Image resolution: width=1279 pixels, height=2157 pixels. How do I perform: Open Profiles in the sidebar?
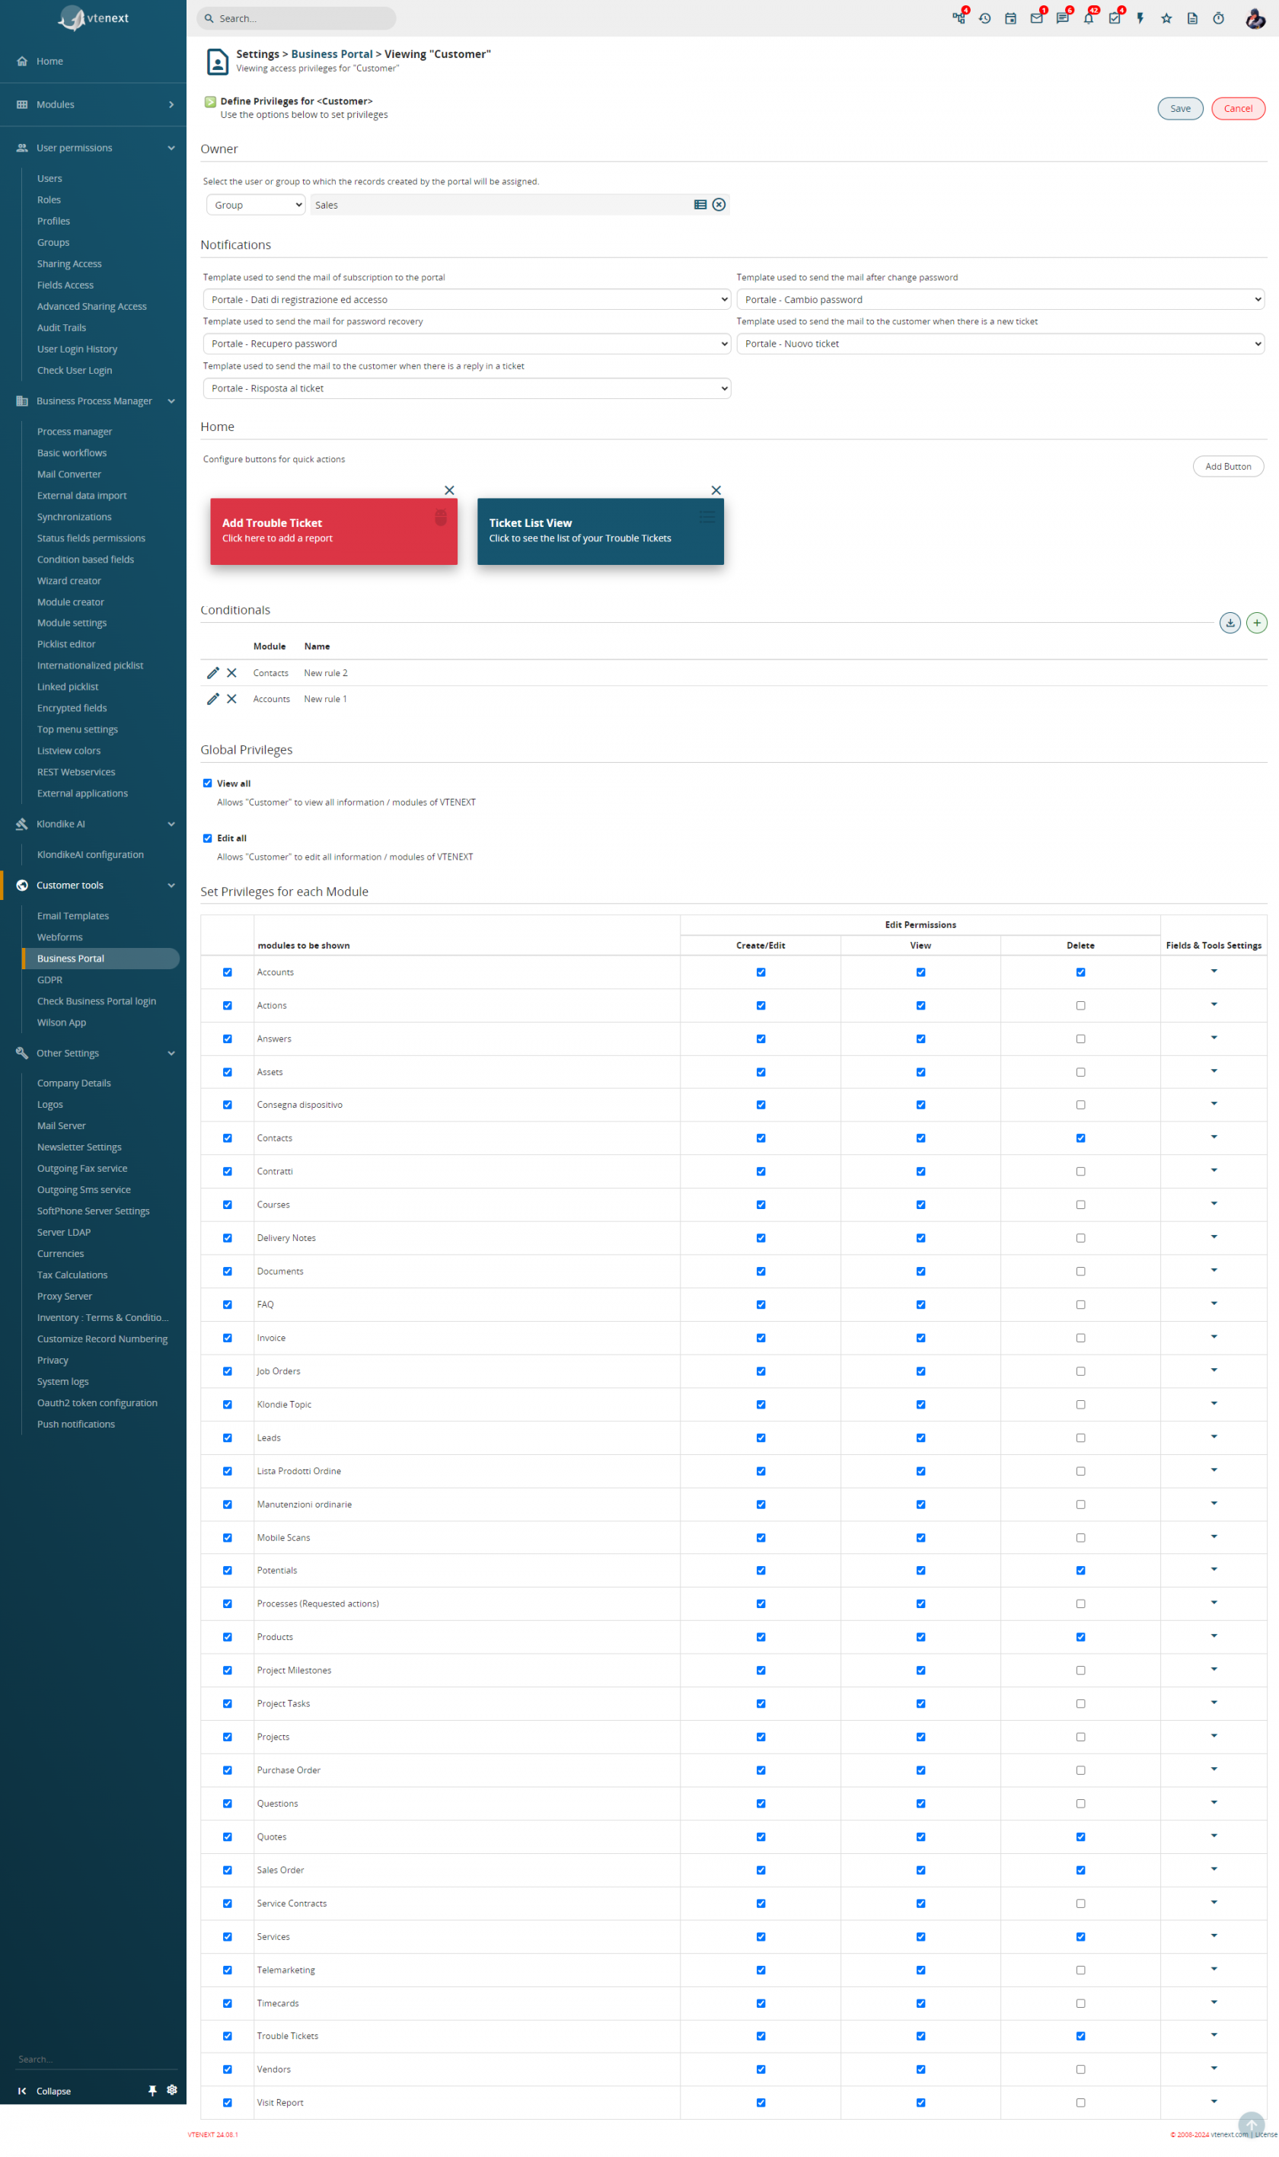(x=53, y=222)
